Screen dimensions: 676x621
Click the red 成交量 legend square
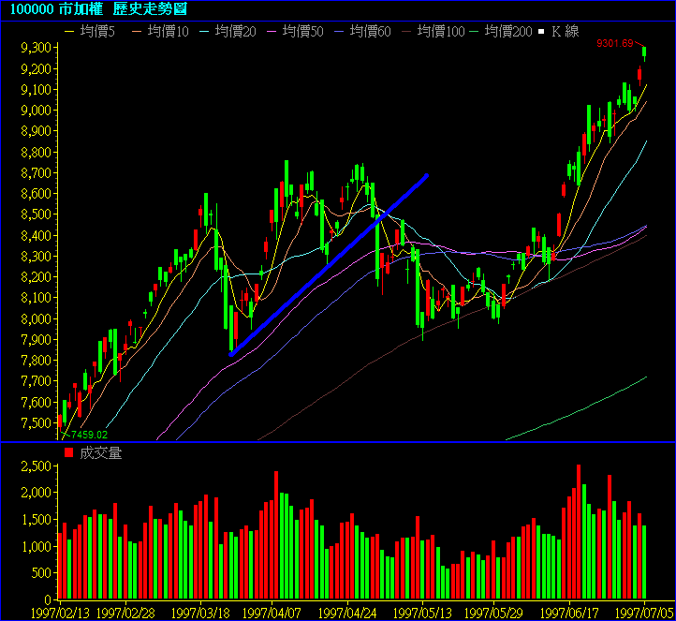pos(68,452)
